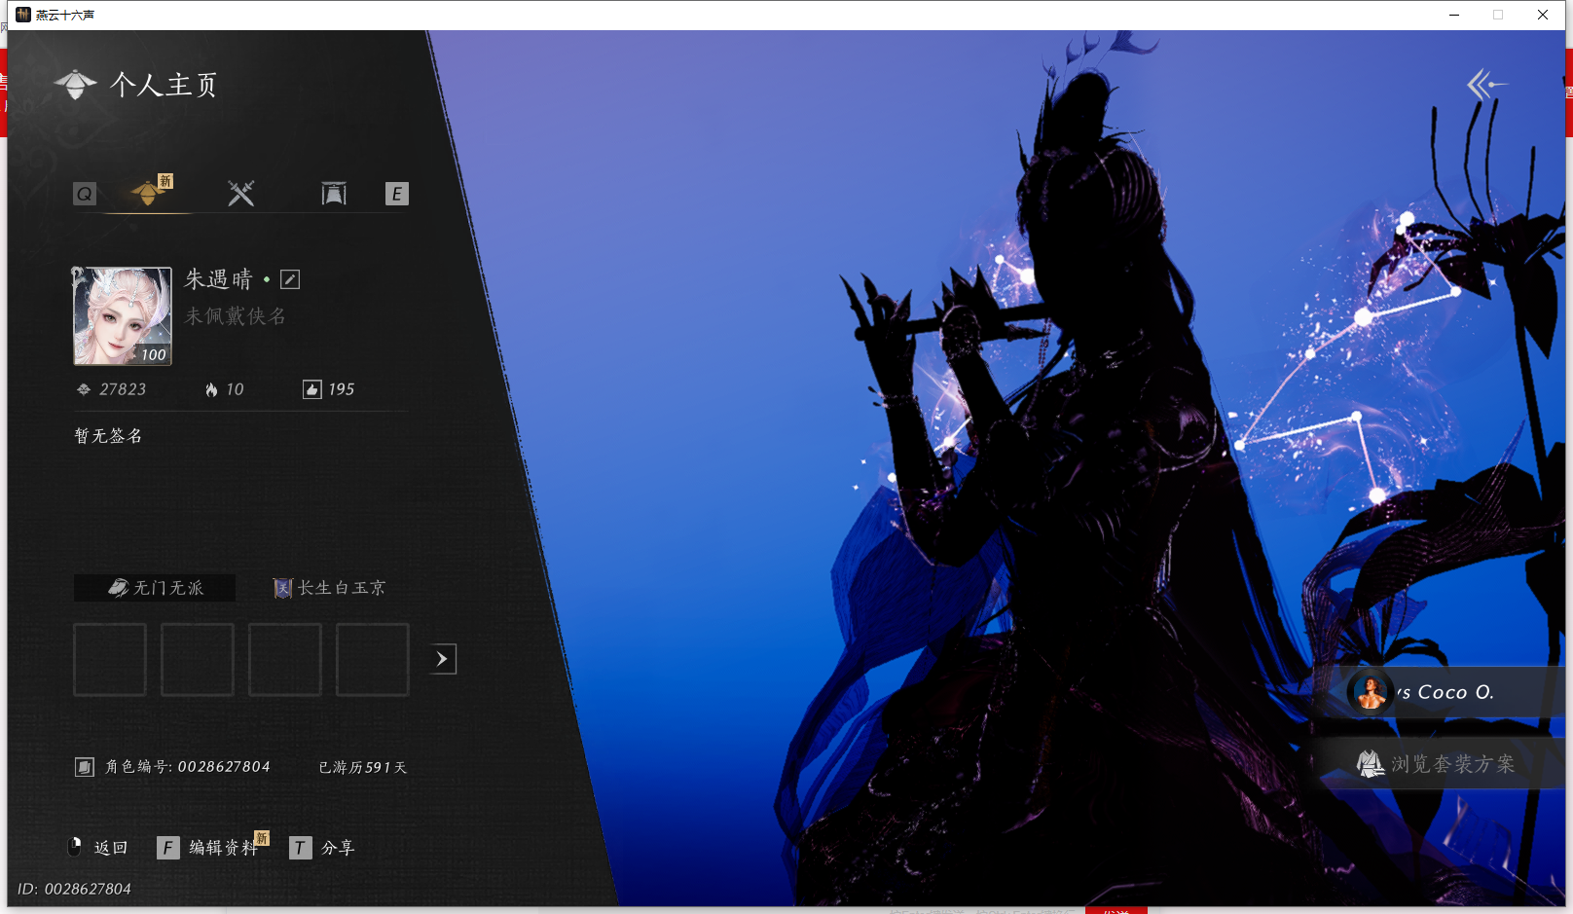Click the 未佩戴侠名 title text
This screenshot has width=1573, height=914.
[x=236, y=316]
